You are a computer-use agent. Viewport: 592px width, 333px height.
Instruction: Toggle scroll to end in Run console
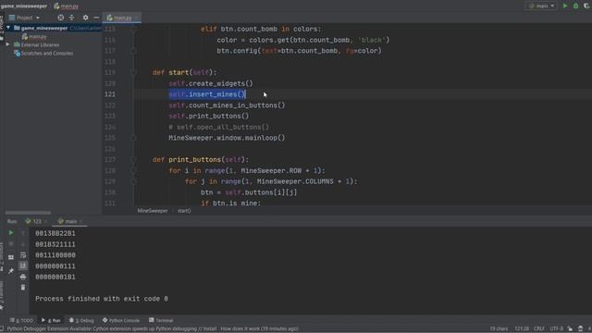pyautogui.click(x=23, y=265)
